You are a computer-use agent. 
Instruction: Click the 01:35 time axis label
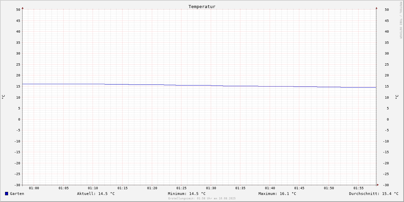click(x=240, y=188)
